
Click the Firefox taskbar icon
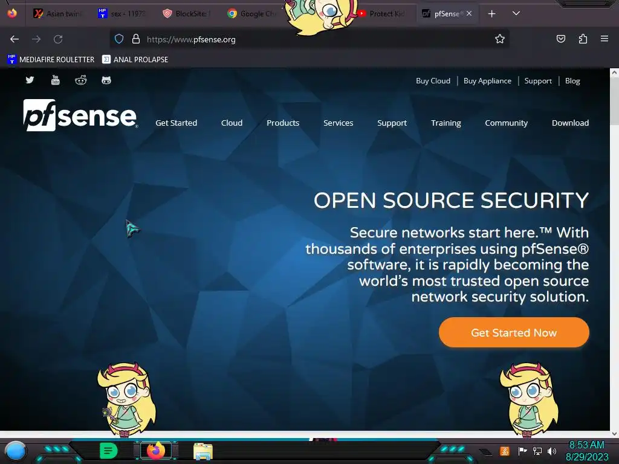[155, 451]
